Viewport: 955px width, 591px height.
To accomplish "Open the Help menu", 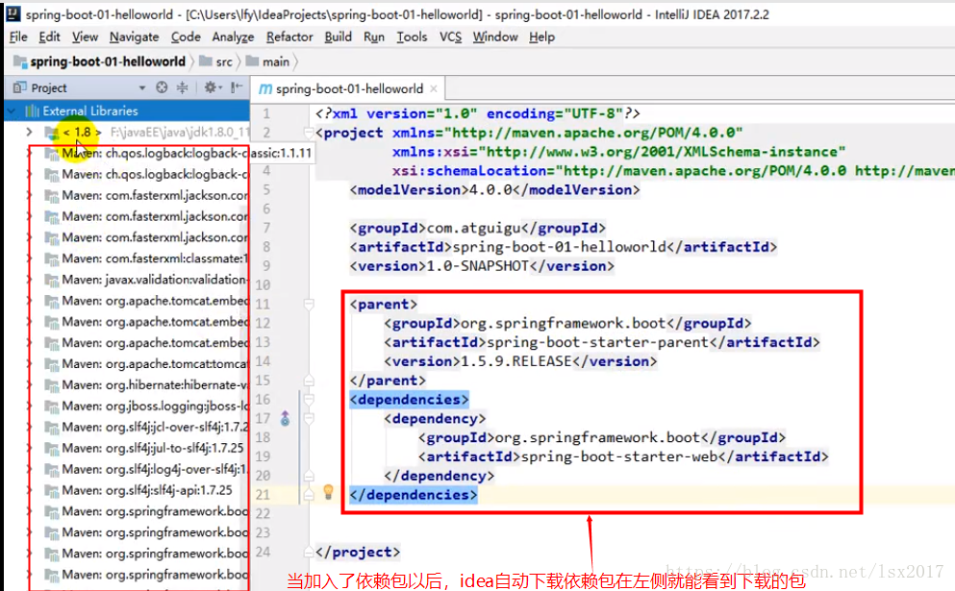I will click(x=541, y=37).
